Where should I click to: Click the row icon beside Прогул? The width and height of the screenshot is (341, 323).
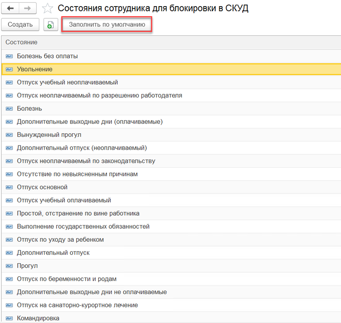click(x=9, y=266)
